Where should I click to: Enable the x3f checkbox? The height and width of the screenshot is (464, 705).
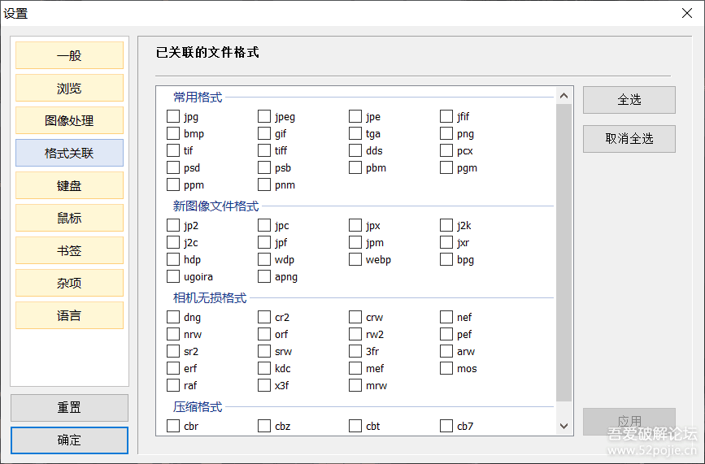click(x=264, y=385)
